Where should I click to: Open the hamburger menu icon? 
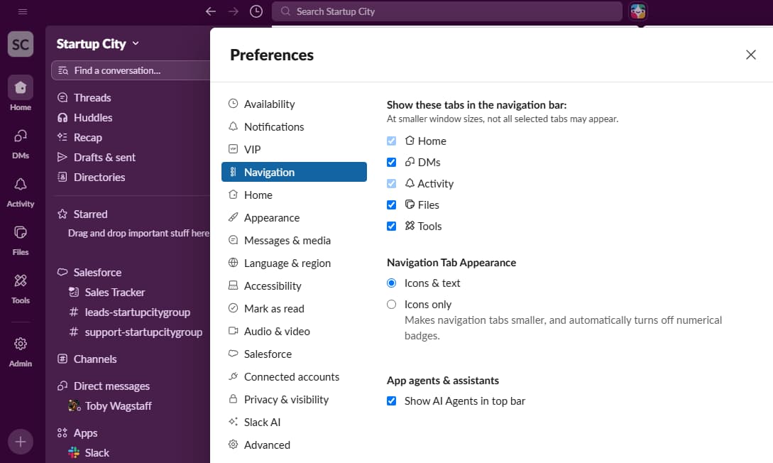(23, 11)
